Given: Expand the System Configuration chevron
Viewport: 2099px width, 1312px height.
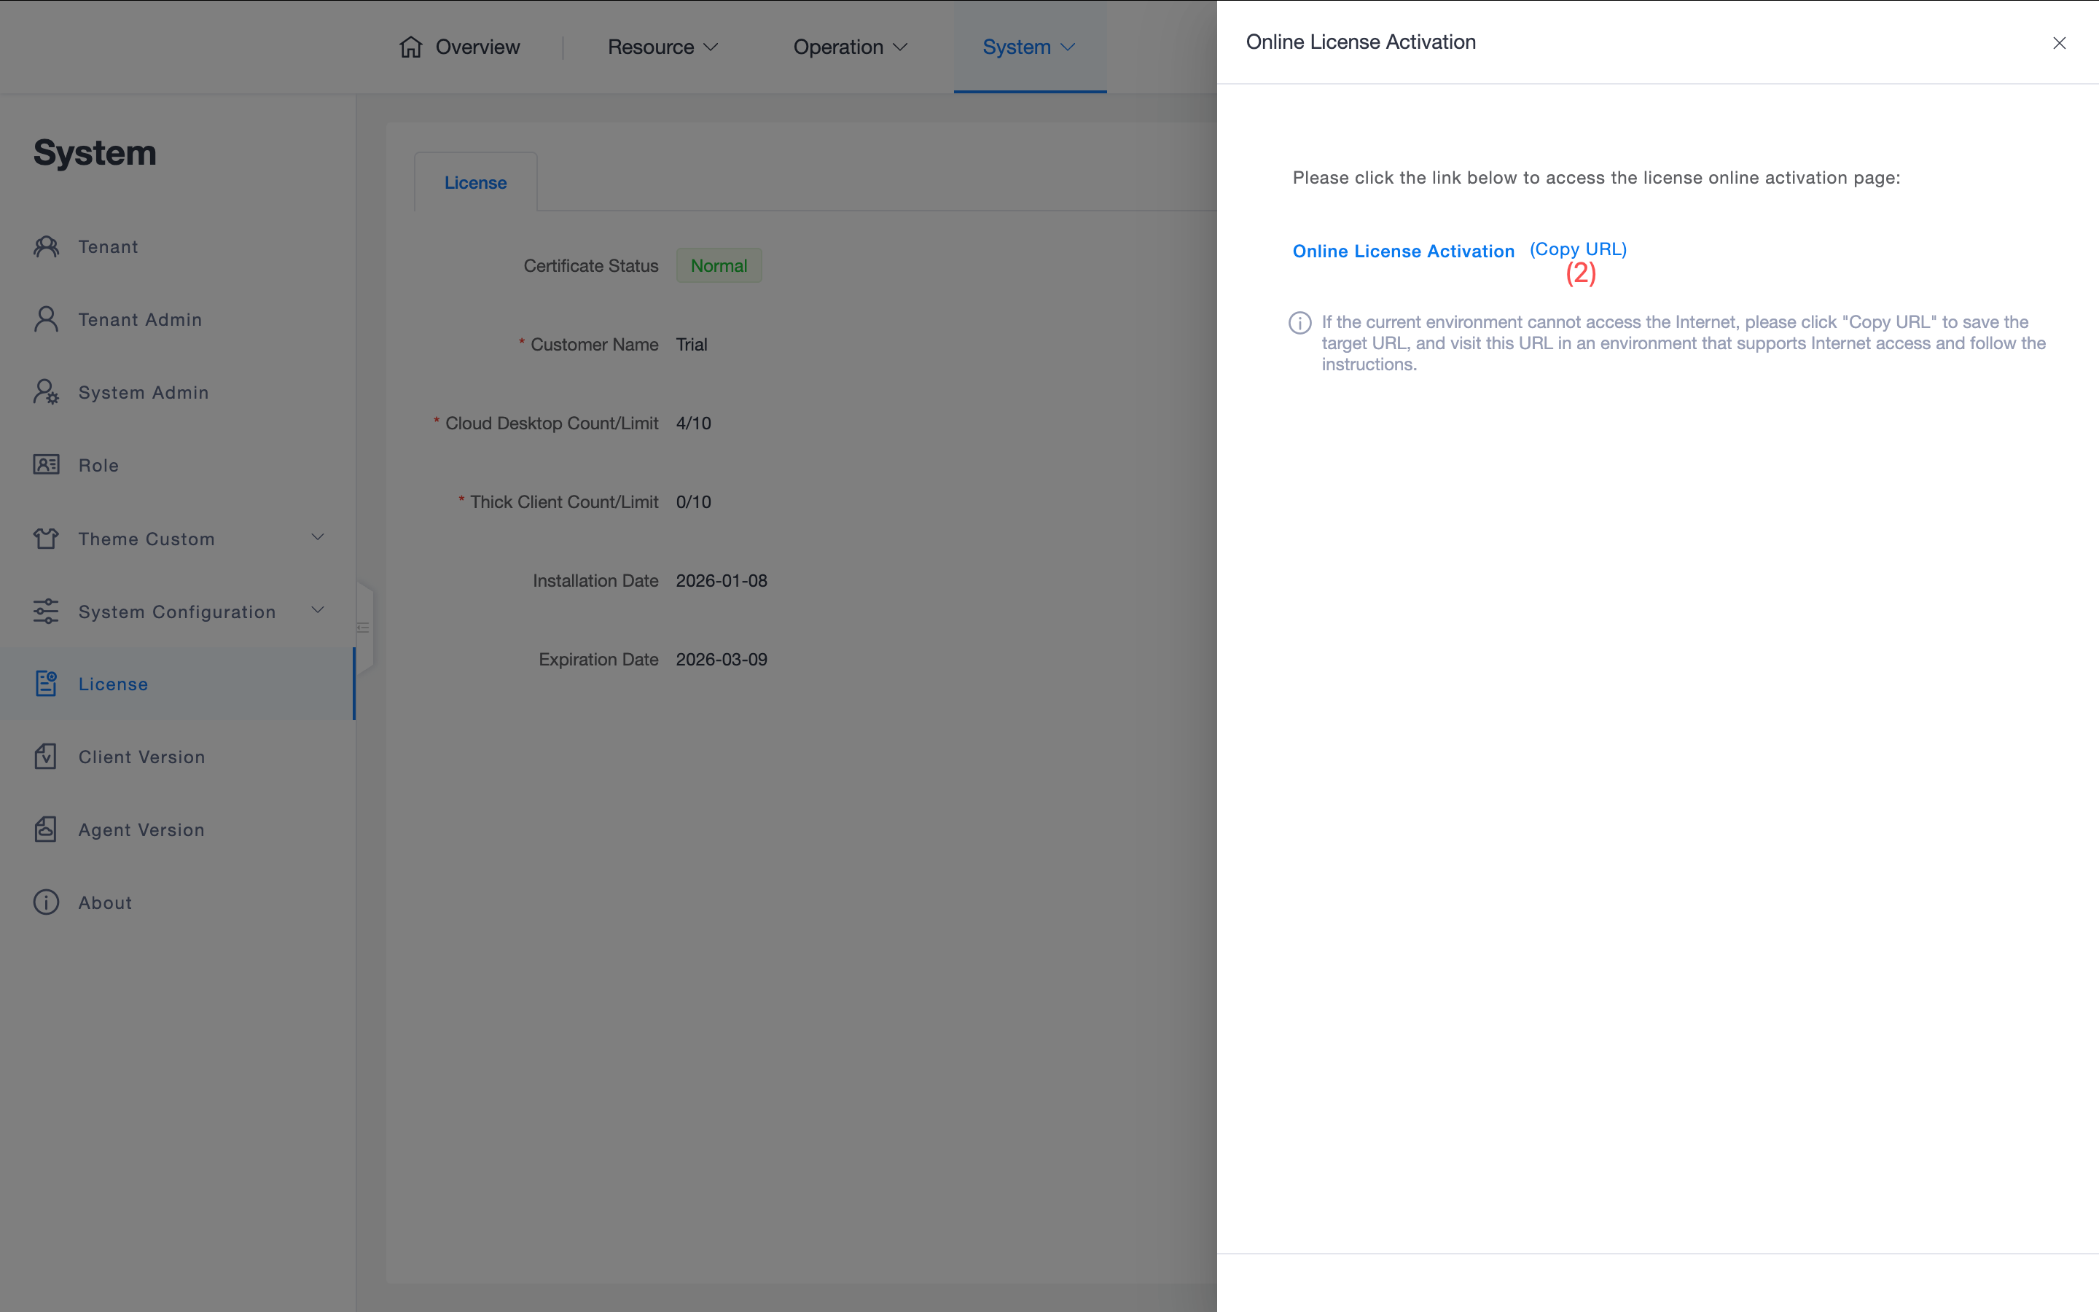Looking at the screenshot, I should (x=318, y=611).
